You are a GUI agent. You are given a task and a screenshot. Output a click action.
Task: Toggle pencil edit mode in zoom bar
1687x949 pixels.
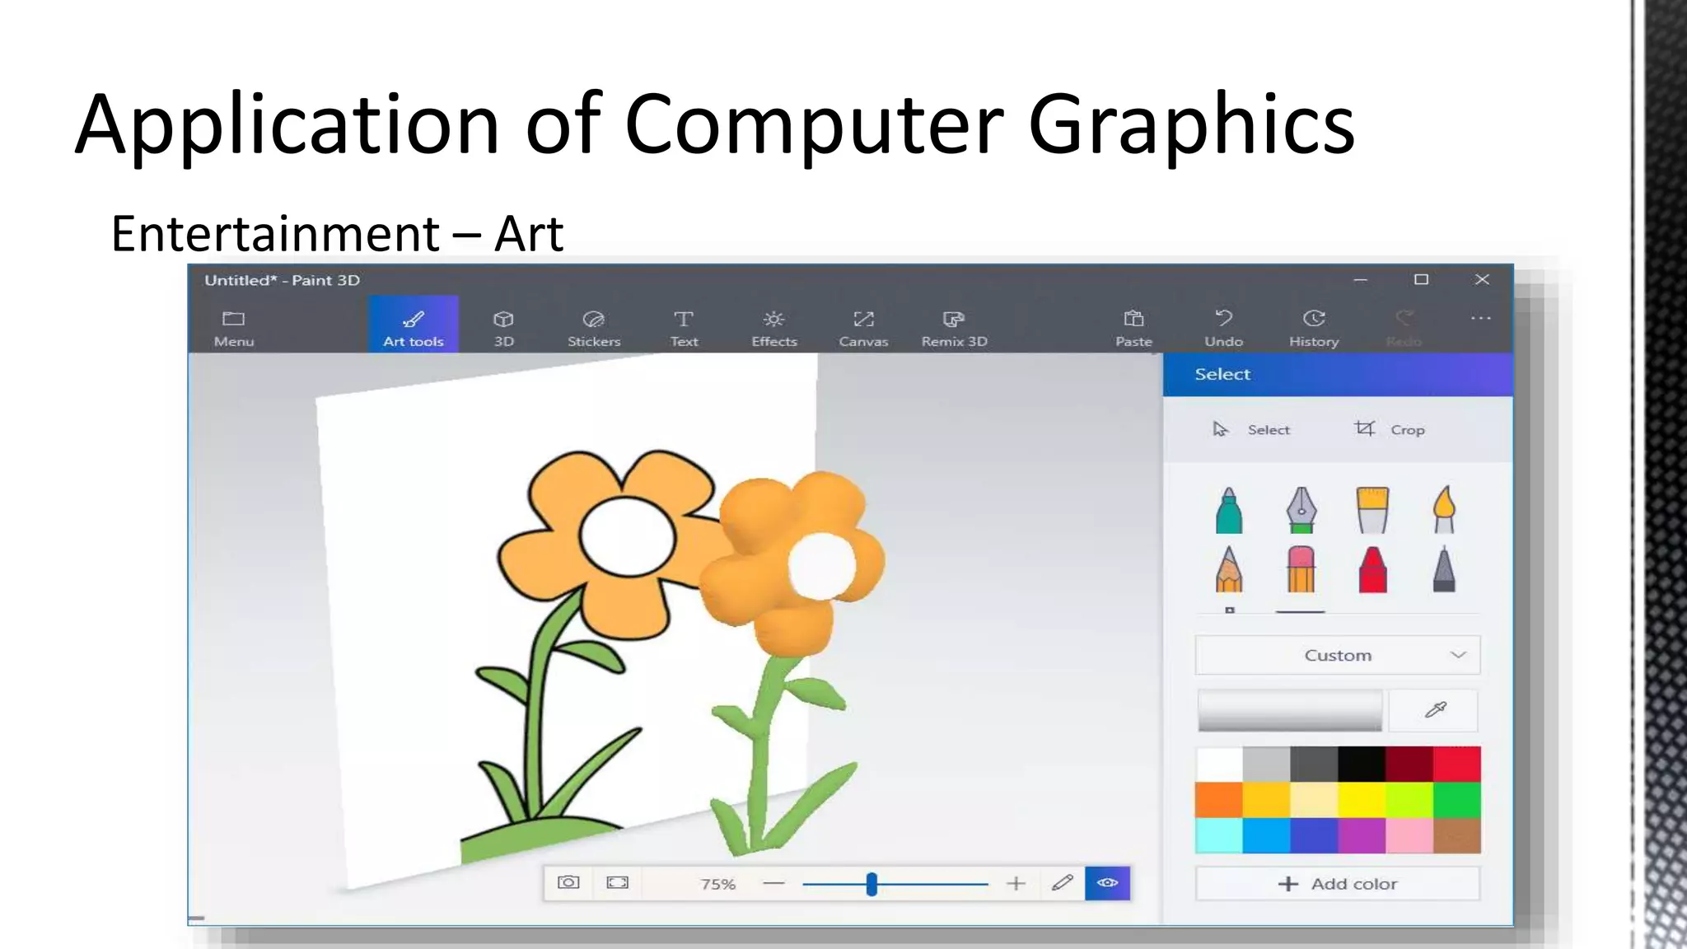click(1062, 883)
